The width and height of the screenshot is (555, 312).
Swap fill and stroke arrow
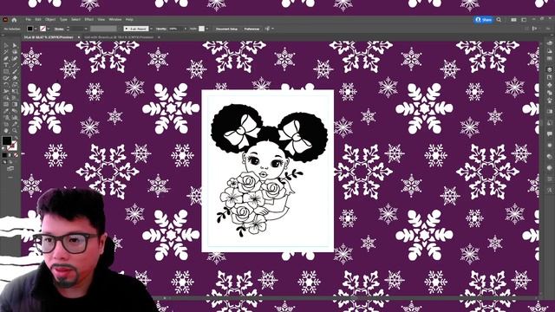pos(16,137)
